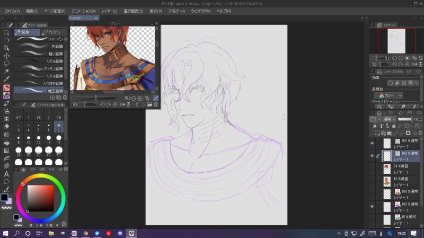Select layer 4 thumbnail in layer list
Screen dimensions: 424x238
click(387, 181)
